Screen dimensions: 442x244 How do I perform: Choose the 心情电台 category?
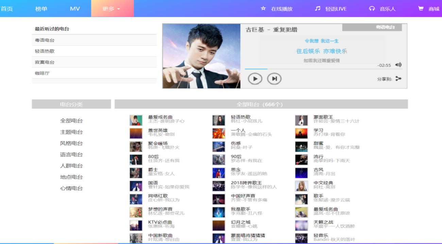click(x=71, y=188)
